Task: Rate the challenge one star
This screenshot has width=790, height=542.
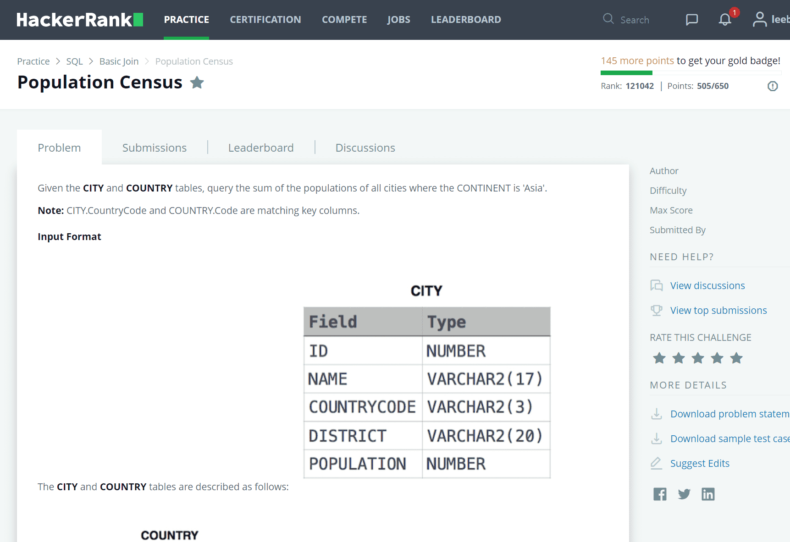Action: coord(659,358)
